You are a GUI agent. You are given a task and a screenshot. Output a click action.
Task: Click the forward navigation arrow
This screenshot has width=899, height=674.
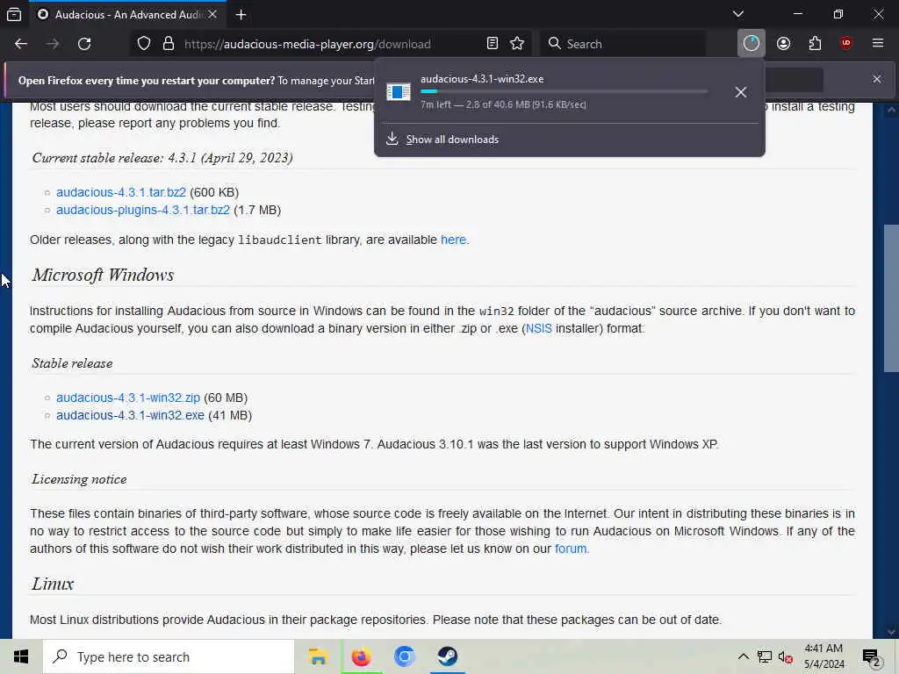53,44
